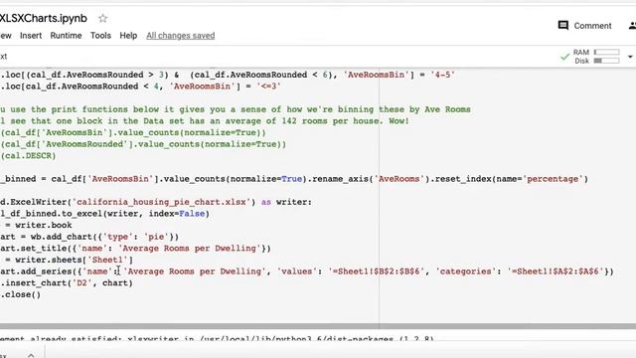The height and width of the screenshot is (358, 636).
Task: Open the Tools menu
Action: click(100, 36)
